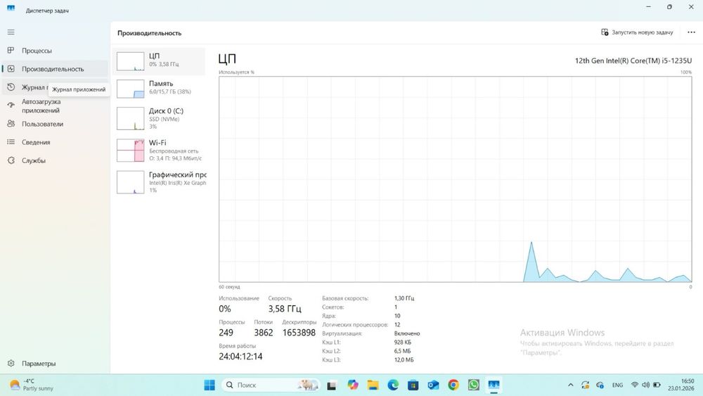
Task: Click the 12th Gen Intel Core i5-1235U label
Action: (633, 60)
